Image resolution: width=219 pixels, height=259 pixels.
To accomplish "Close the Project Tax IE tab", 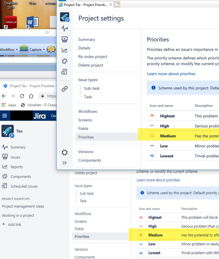I will coord(110,5).
